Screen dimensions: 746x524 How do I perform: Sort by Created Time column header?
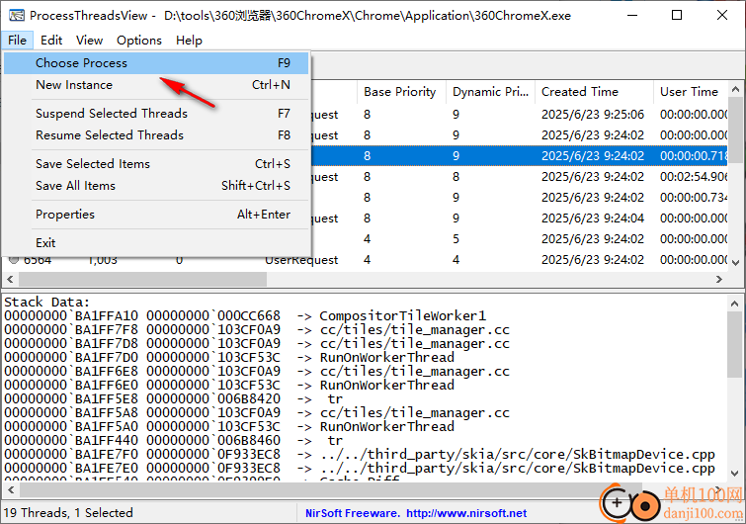click(x=594, y=91)
